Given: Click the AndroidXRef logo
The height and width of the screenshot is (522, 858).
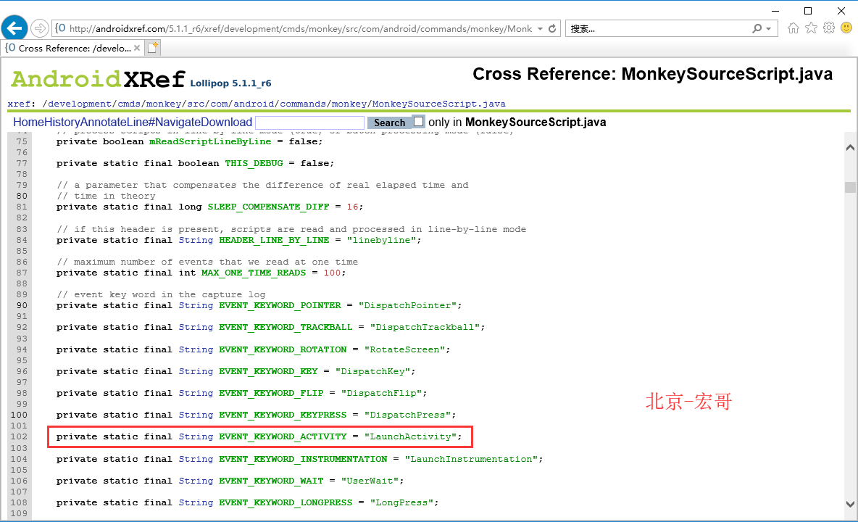Looking at the screenshot, I should click(99, 79).
